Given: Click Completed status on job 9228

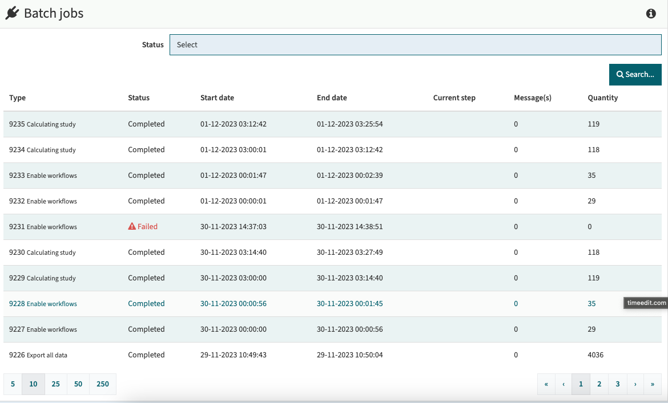Looking at the screenshot, I should point(146,303).
